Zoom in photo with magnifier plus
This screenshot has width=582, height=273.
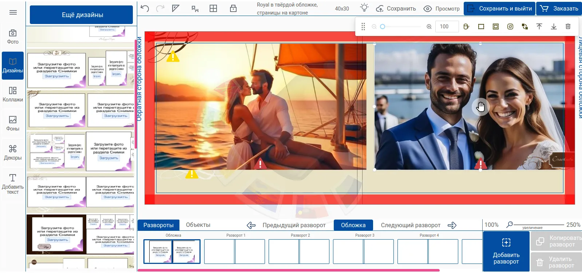(x=429, y=27)
